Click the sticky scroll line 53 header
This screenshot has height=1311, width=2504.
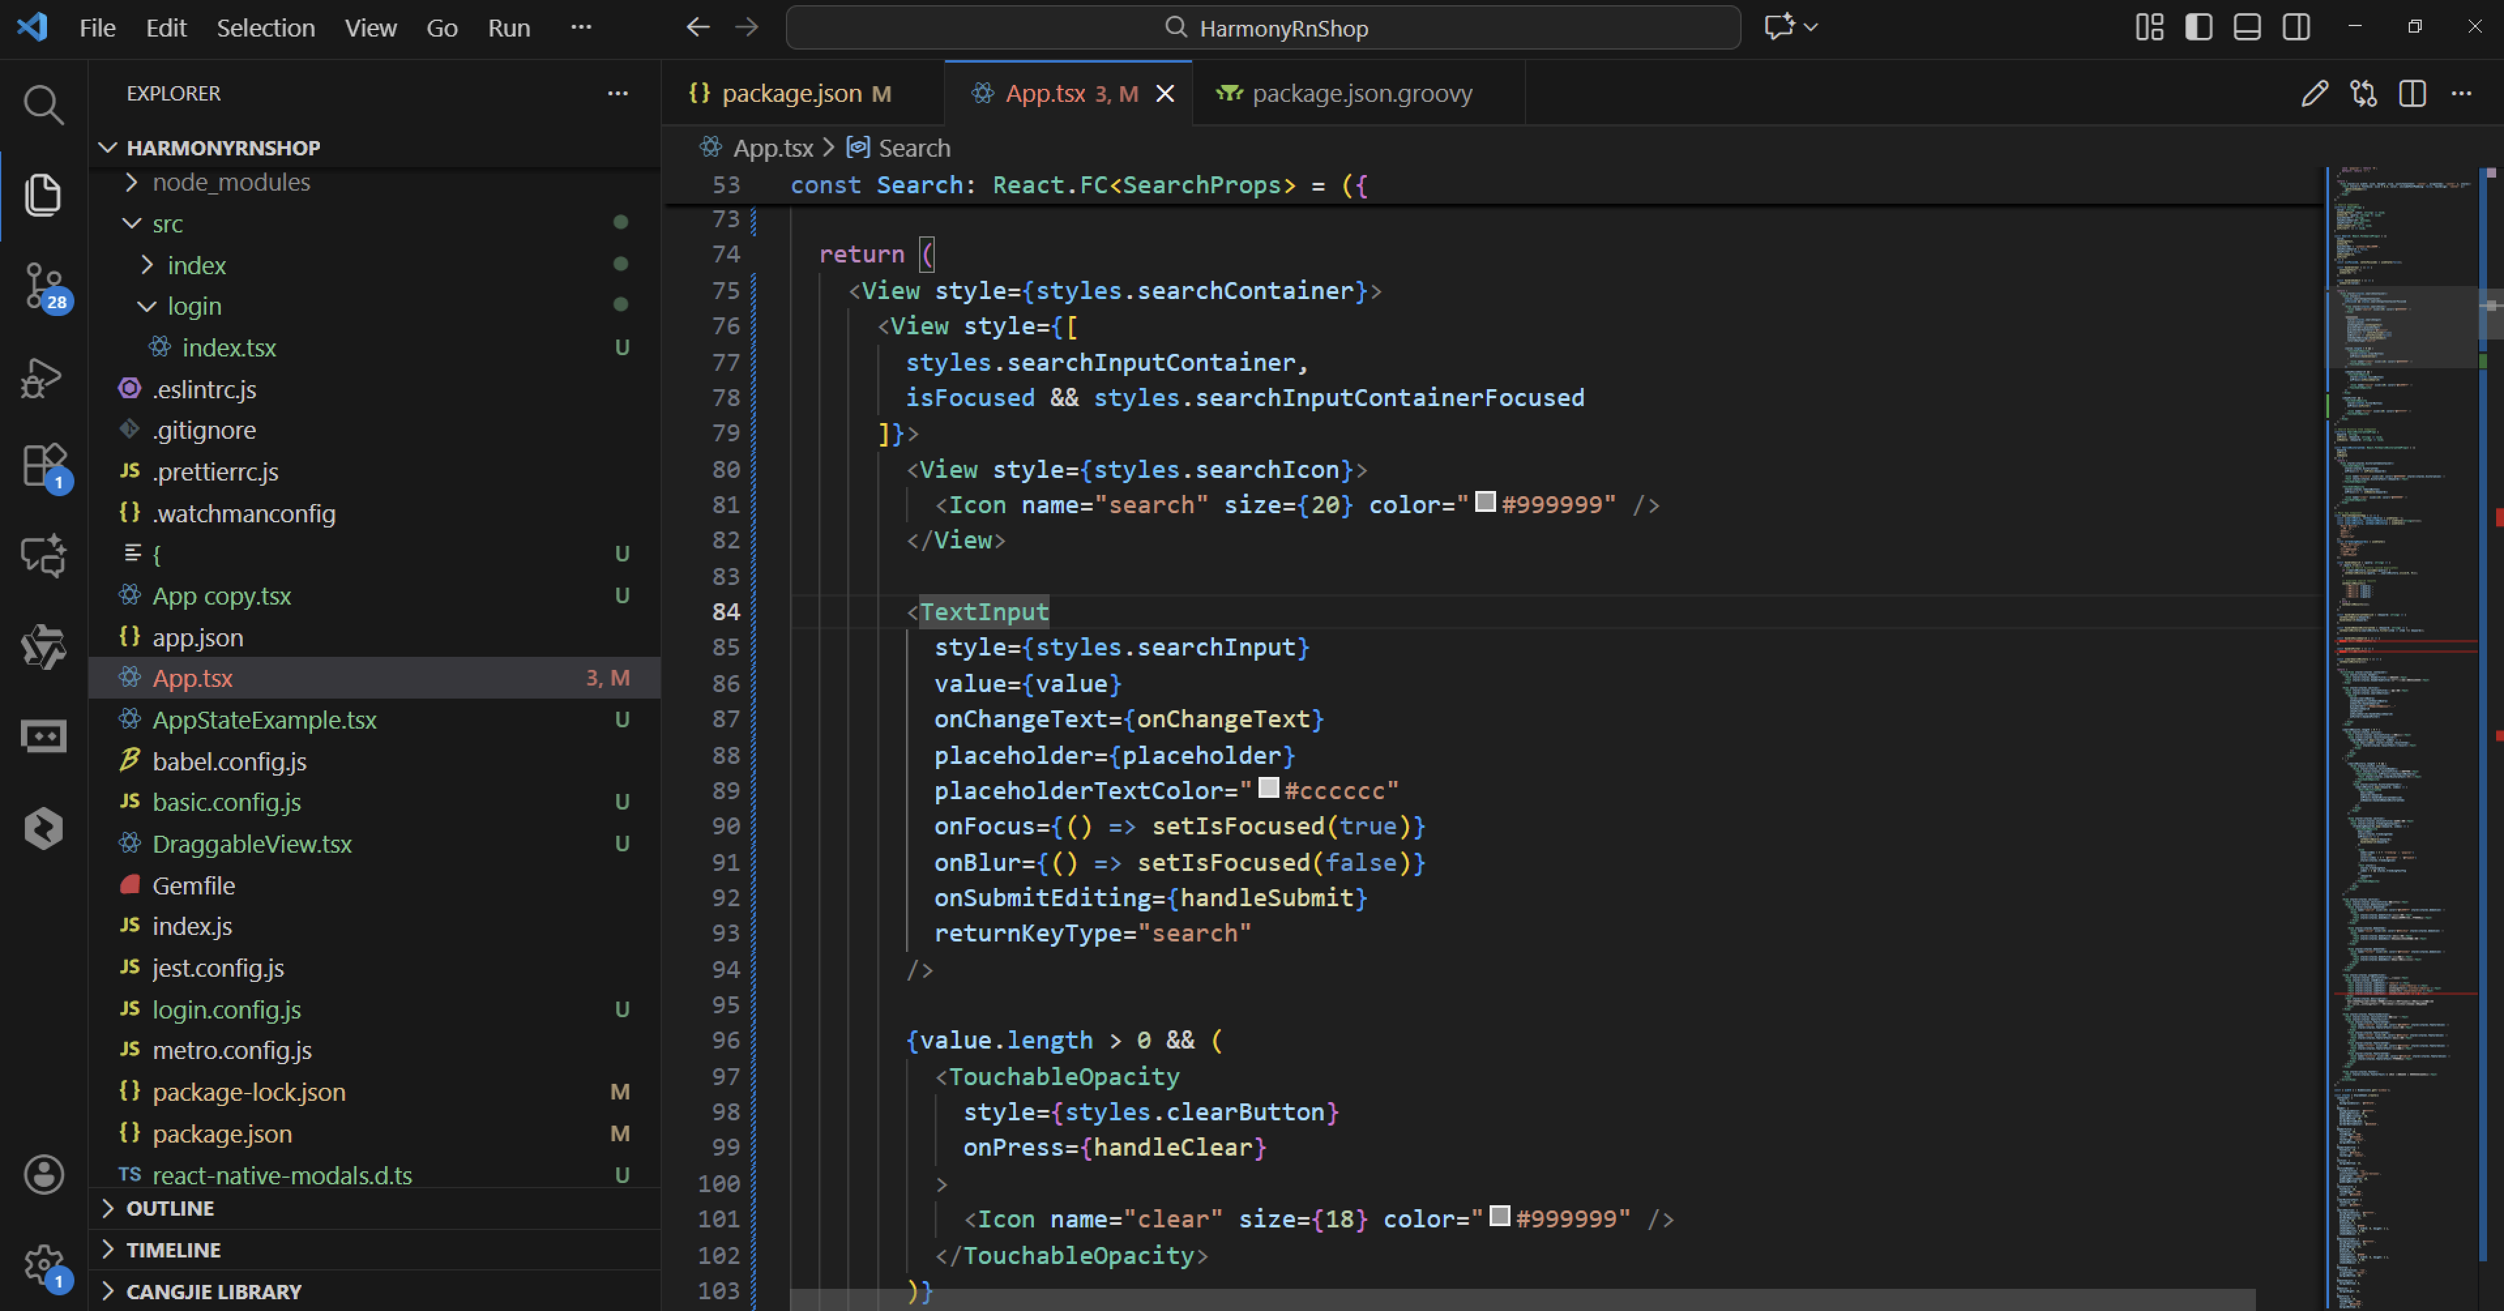coord(1493,185)
